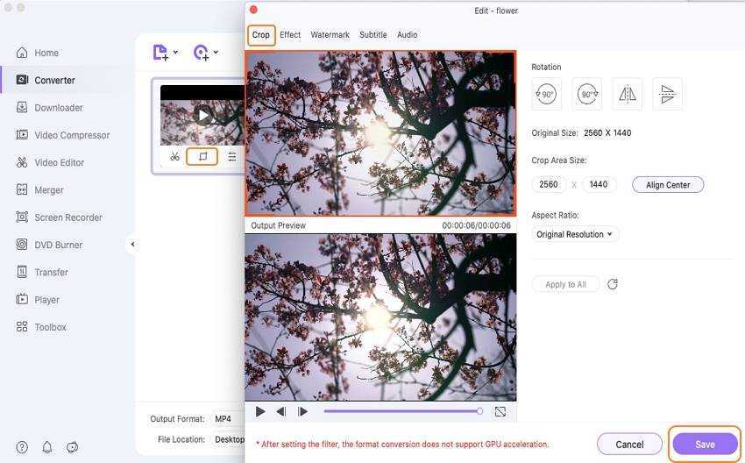Click the crop width input field
Screen dimensions: 745x463
(x=549, y=185)
